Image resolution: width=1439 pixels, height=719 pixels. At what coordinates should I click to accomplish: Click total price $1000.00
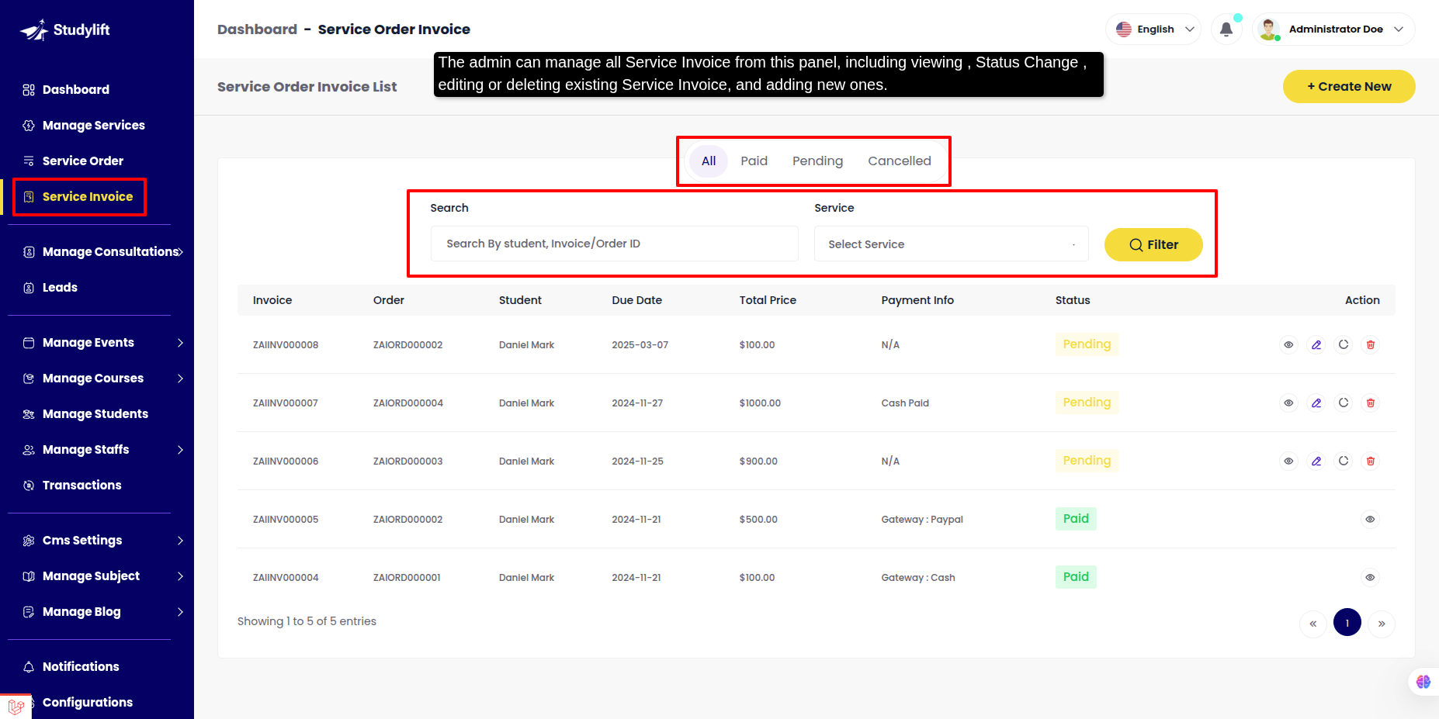pyautogui.click(x=760, y=403)
